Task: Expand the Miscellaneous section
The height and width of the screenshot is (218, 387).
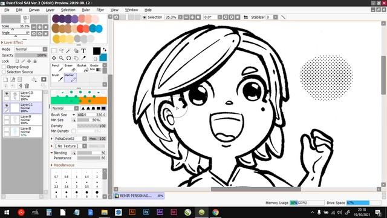Action: point(52,165)
